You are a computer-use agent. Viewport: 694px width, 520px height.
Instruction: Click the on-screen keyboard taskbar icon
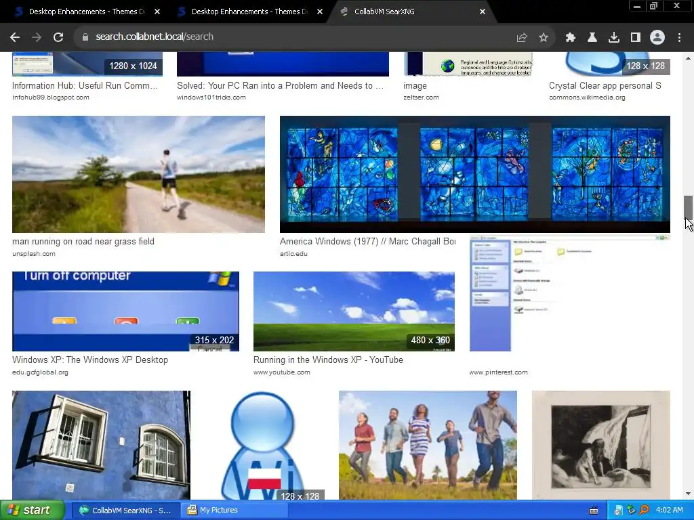click(x=594, y=511)
